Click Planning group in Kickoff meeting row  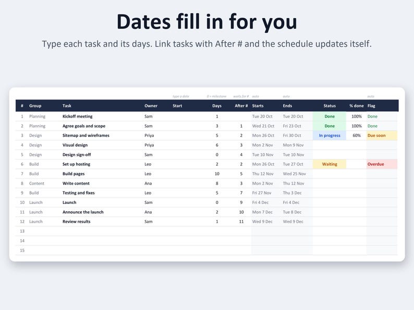tap(37, 116)
